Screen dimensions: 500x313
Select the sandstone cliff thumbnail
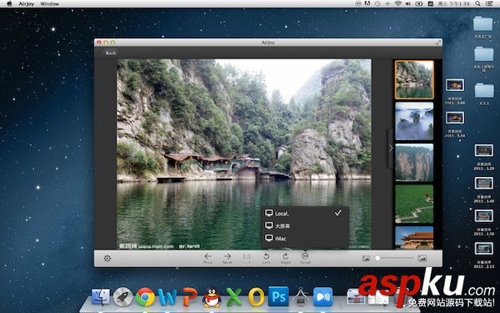click(x=414, y=163)
